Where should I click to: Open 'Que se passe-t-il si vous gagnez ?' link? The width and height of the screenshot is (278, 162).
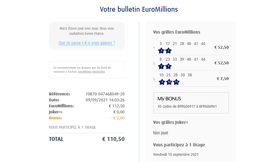click(x=87, y=43)
